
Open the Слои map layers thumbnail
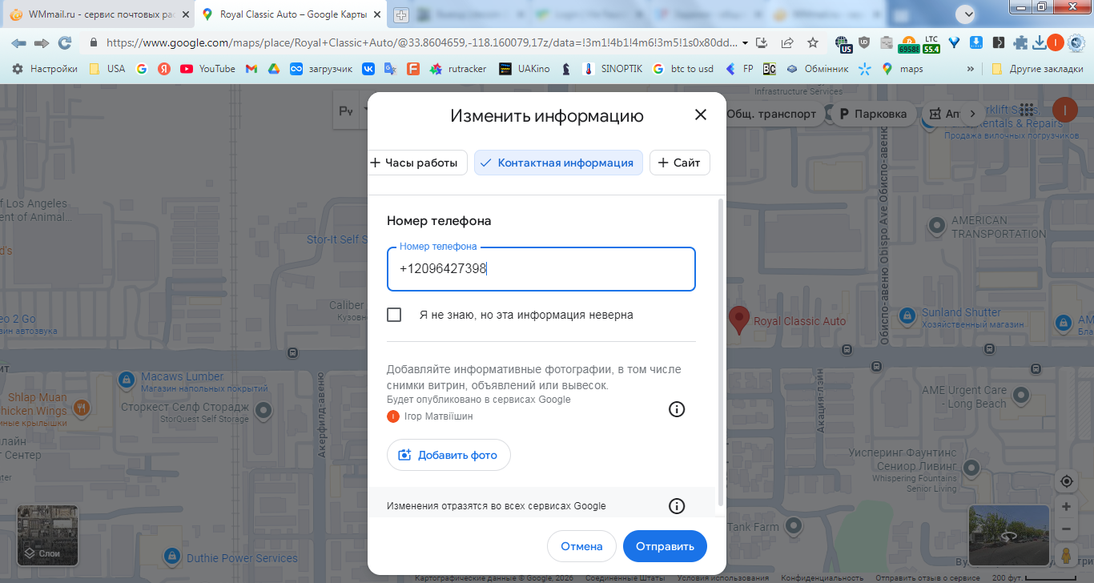[x=48, y=535]
